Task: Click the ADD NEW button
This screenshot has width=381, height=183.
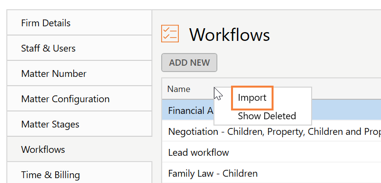Action: point(189,62)
